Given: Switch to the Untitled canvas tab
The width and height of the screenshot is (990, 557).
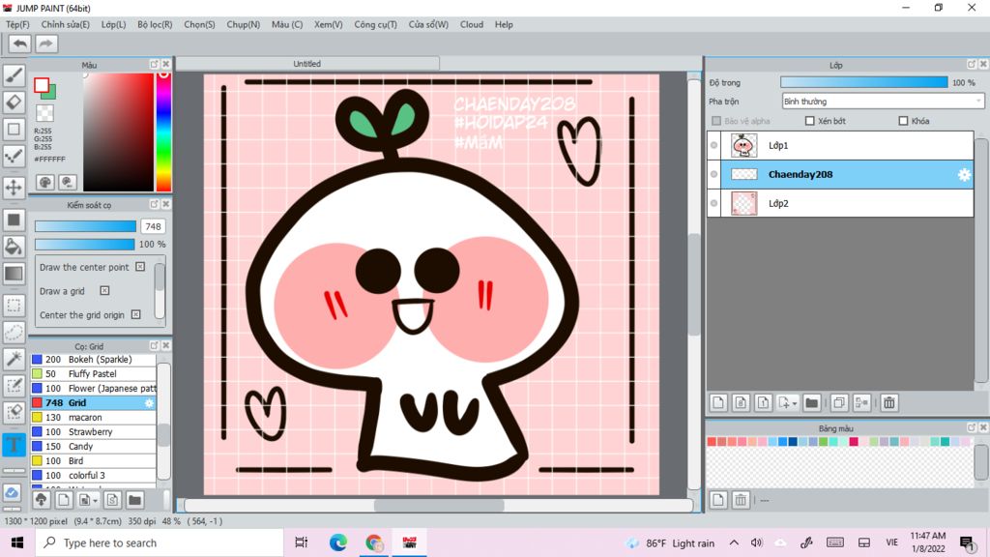Looking at the screenshot, I should [307, 64].
